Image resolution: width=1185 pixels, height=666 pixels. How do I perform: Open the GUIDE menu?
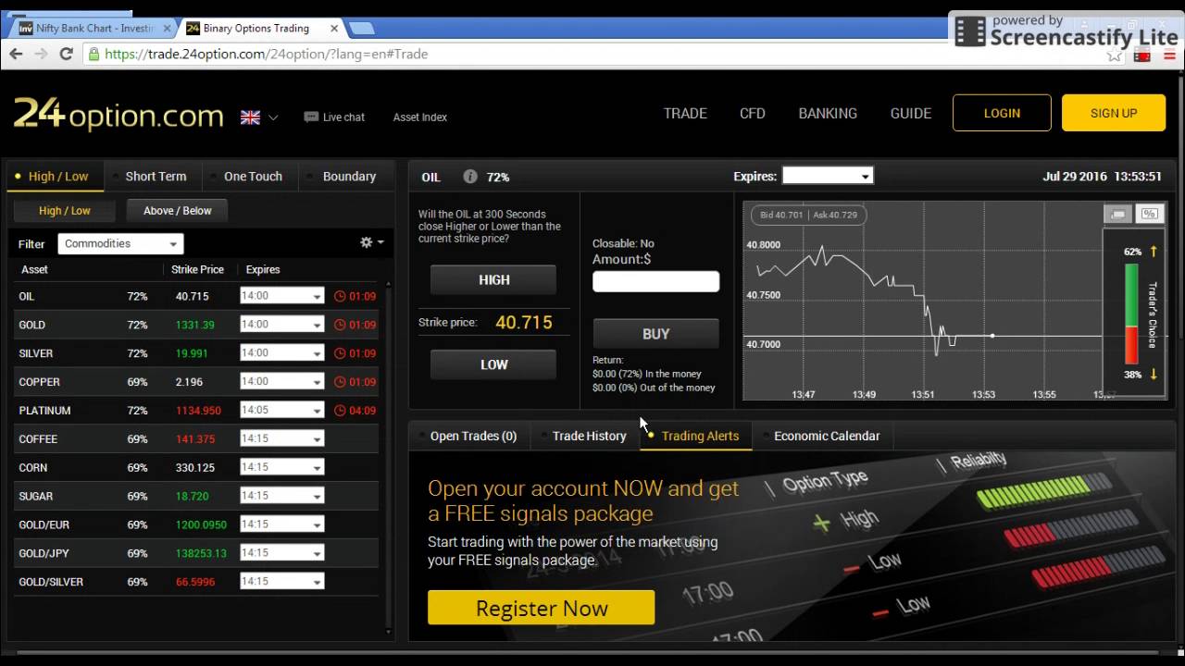(x=911, y=113)
